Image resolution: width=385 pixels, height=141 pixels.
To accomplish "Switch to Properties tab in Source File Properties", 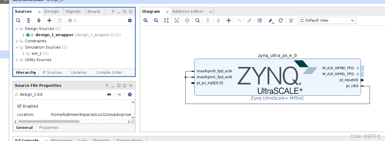I will 49,128.
